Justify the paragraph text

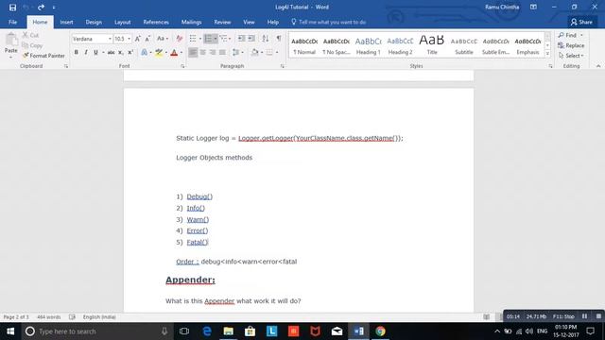coord(223,53)
